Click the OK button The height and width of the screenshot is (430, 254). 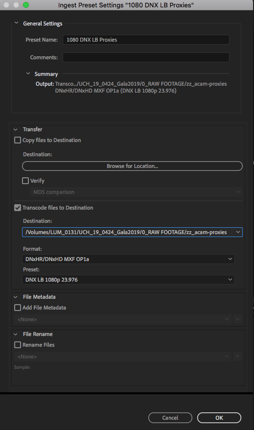219,418
